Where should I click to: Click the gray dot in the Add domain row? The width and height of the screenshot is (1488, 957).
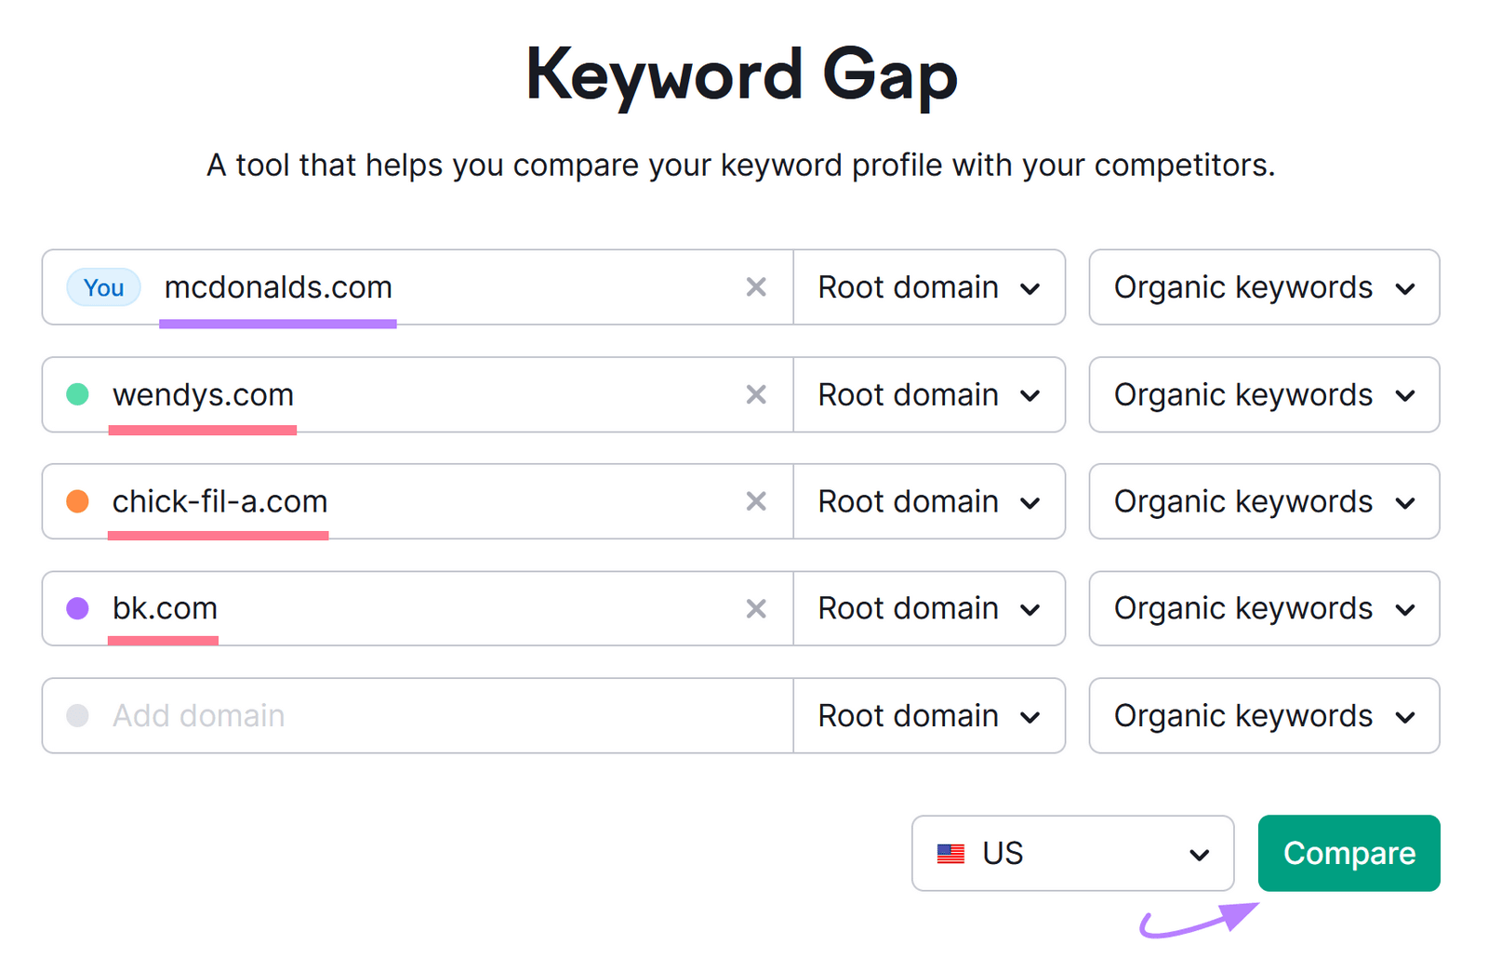pyautogui.click(x=76, y=715)
